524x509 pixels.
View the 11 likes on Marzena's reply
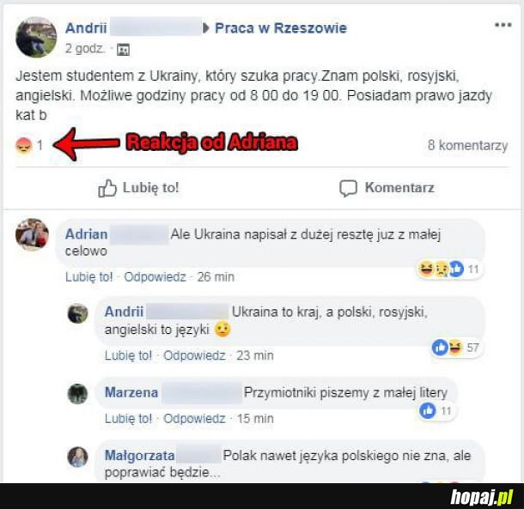[x=436, y=410]
